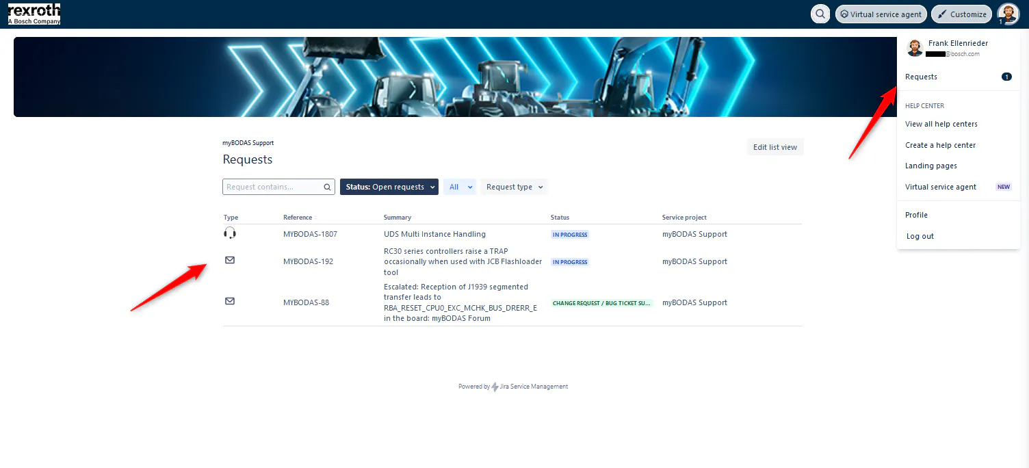Open the search magnifier icon in header
The image size is (1029, 468).
820,14
